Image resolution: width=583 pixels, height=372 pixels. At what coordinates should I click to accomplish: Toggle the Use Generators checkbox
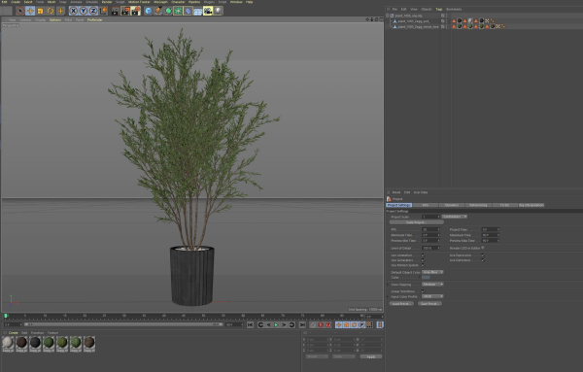tap(423, 260)
